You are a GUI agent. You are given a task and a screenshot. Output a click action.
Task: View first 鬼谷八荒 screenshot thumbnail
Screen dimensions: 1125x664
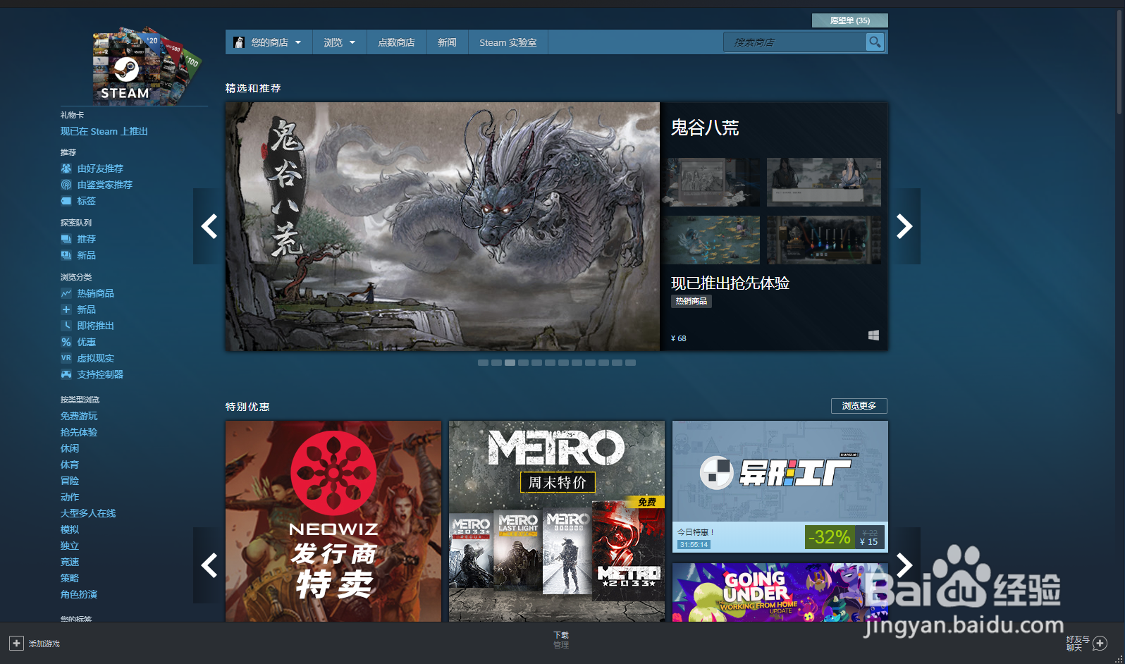click(711, 182)
